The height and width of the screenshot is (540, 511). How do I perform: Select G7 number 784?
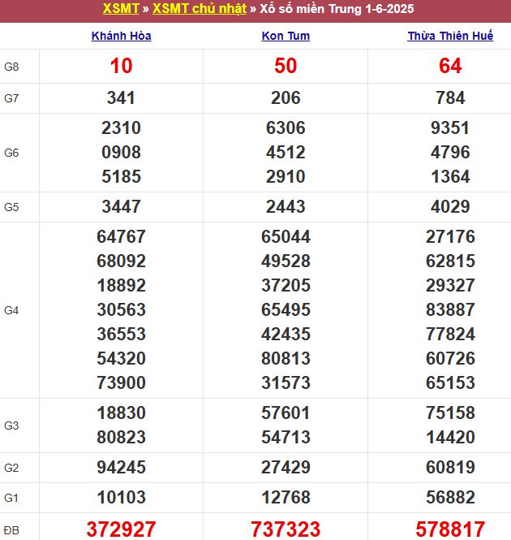click(x=450, y=97)
